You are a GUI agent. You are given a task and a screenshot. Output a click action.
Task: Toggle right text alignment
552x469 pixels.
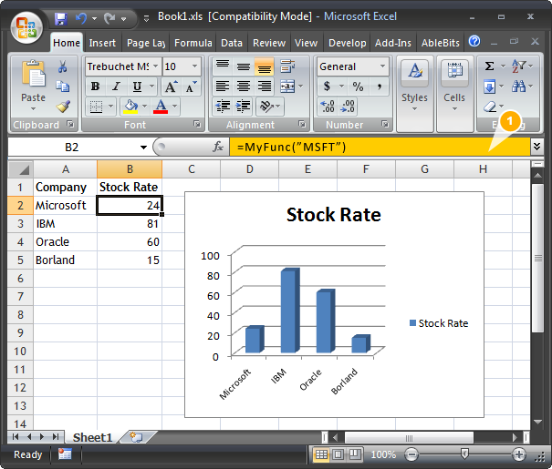pos(264,87)
